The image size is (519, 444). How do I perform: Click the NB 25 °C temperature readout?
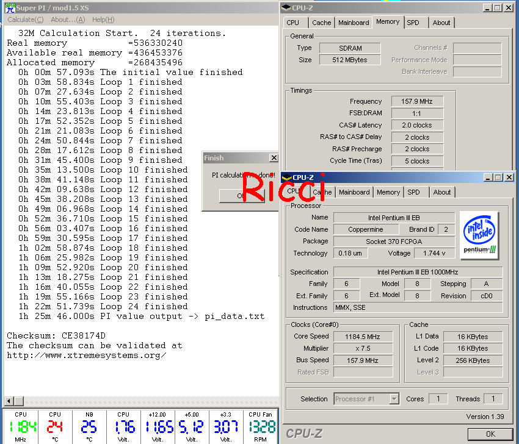tap(89, 427)
